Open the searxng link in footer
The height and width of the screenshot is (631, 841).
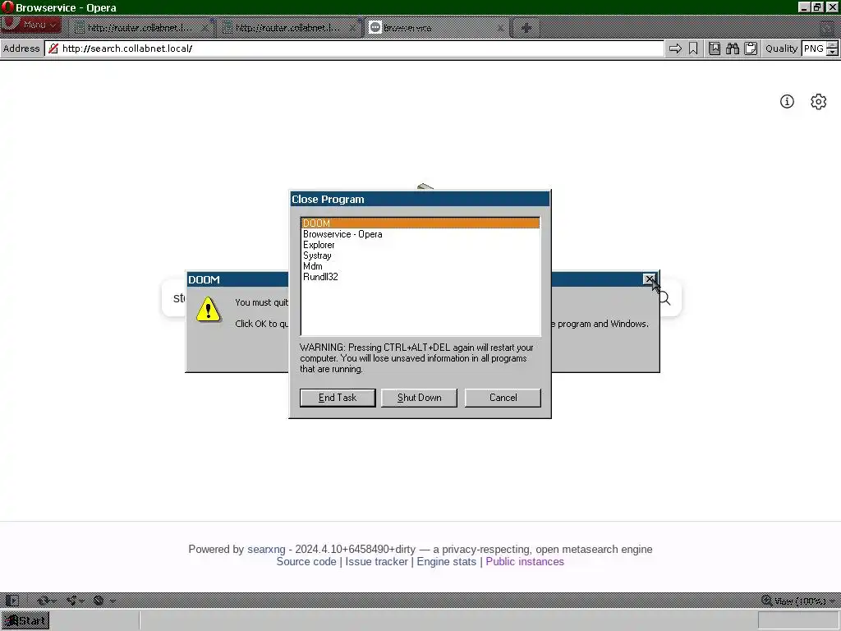point(266,550)
